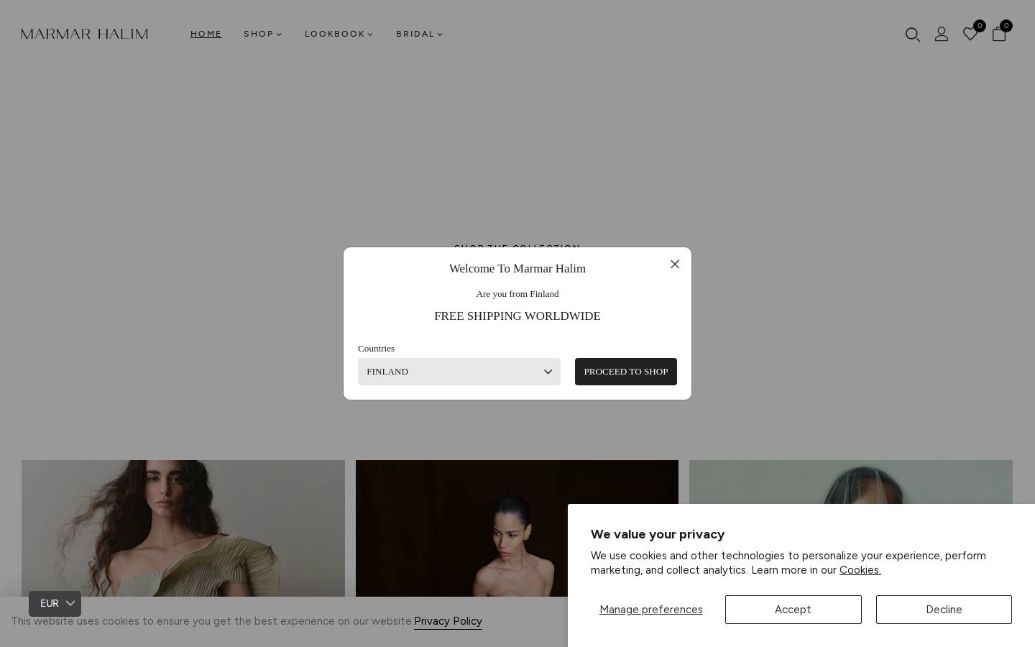Open the EUR currency selector
Viewport: 1035px width, 647px height.
(x=55, y=604)
